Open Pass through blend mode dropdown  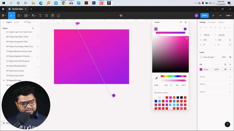coord(210,57)
